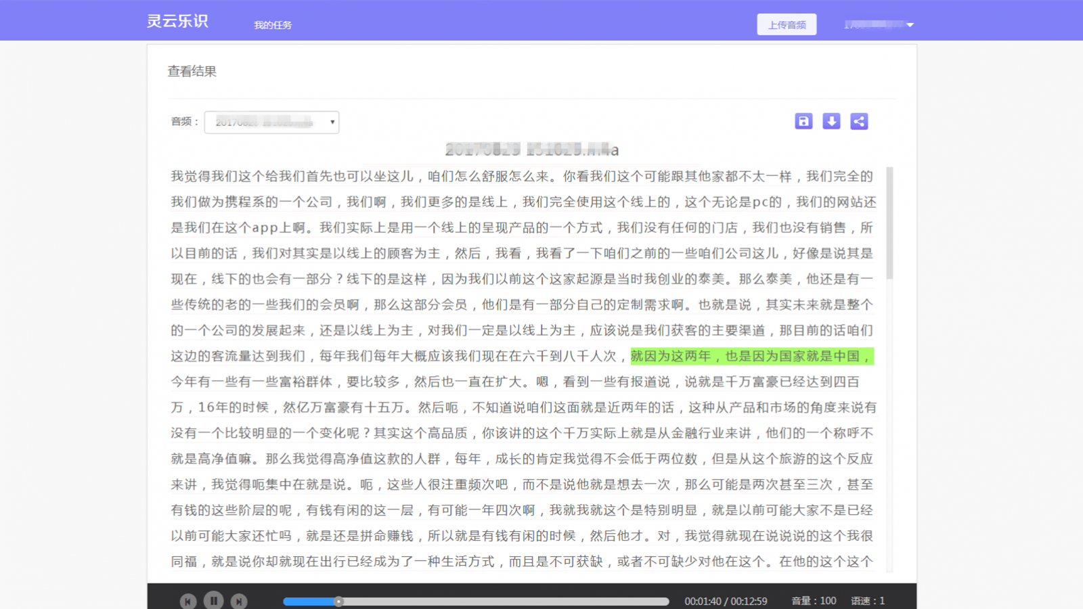
Task: Click the line starting 同福，就是说你却
Action: coord(522,562)
